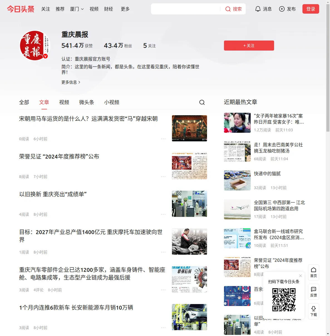The width and height of the screenshot is (330, 336).
Task: Click the search magnifier icon in top bar
Action: [x=228, y=9]
